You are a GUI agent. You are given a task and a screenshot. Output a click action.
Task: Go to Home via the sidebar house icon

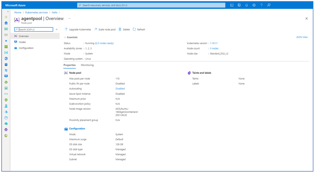click(6, 23)
